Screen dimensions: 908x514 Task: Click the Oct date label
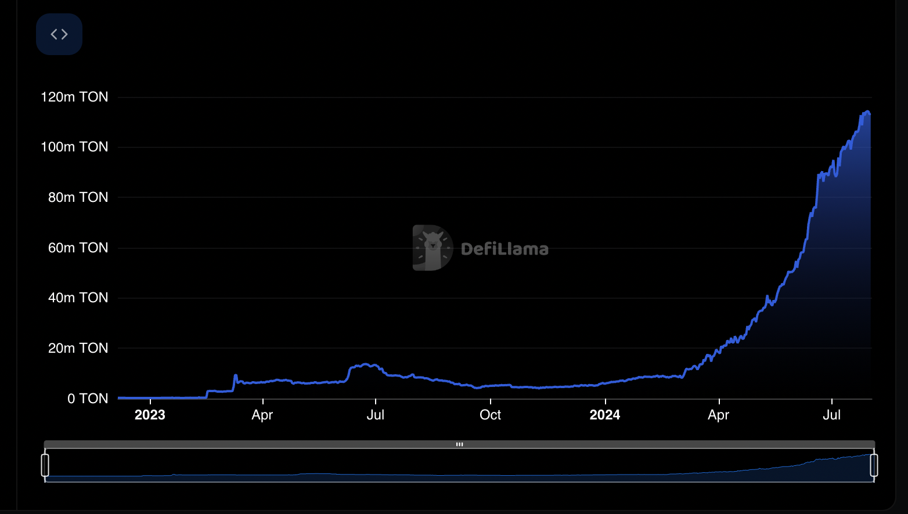[490, 415]
